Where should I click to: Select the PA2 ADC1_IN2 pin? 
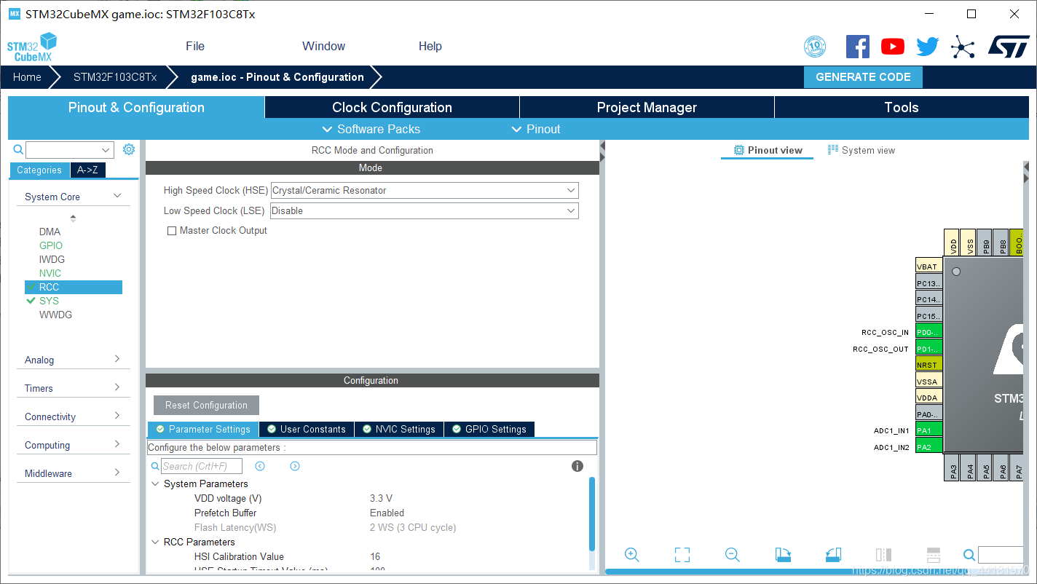pos(929,447)
